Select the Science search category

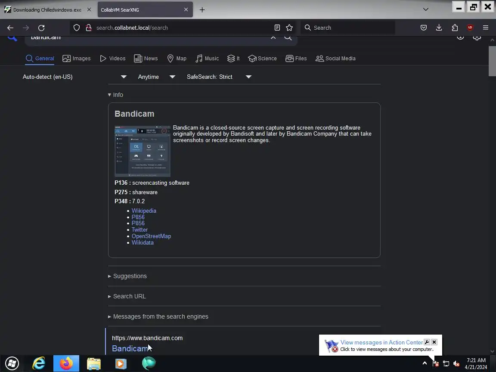tap(263, 59)
